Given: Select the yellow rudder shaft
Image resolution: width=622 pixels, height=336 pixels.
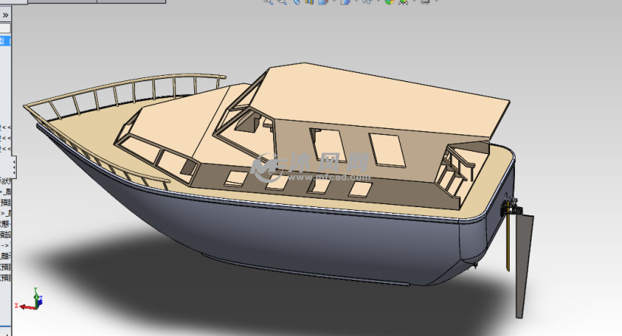Looking at the screenshot, I should [508, 242].
